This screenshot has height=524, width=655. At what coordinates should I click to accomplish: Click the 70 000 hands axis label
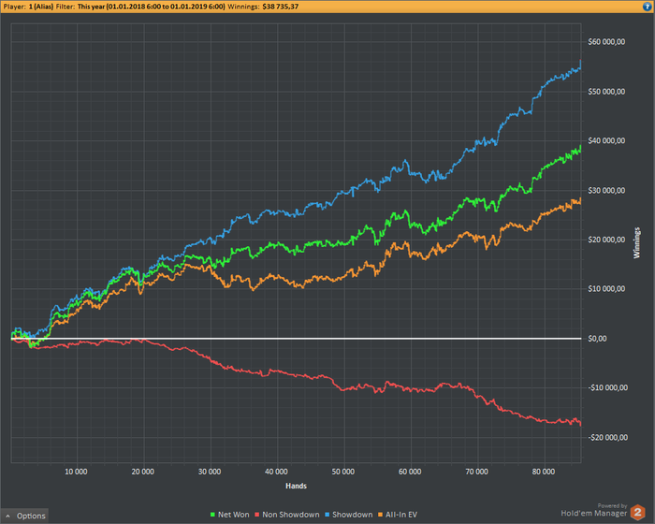[x=476, y=472]
